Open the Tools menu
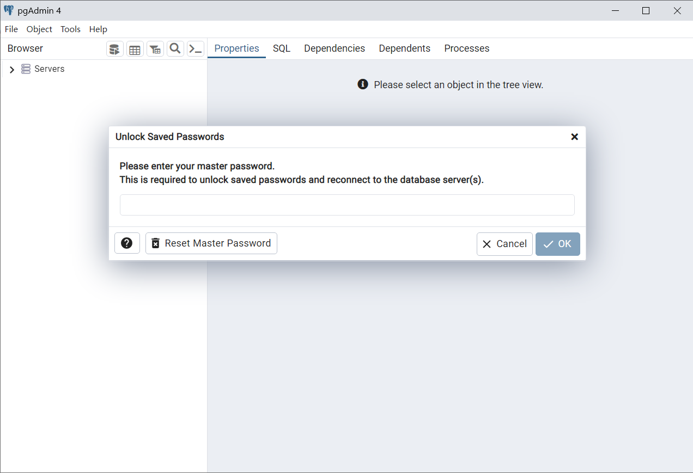This screenshot has width=693, height=473. tap(70, 29)
